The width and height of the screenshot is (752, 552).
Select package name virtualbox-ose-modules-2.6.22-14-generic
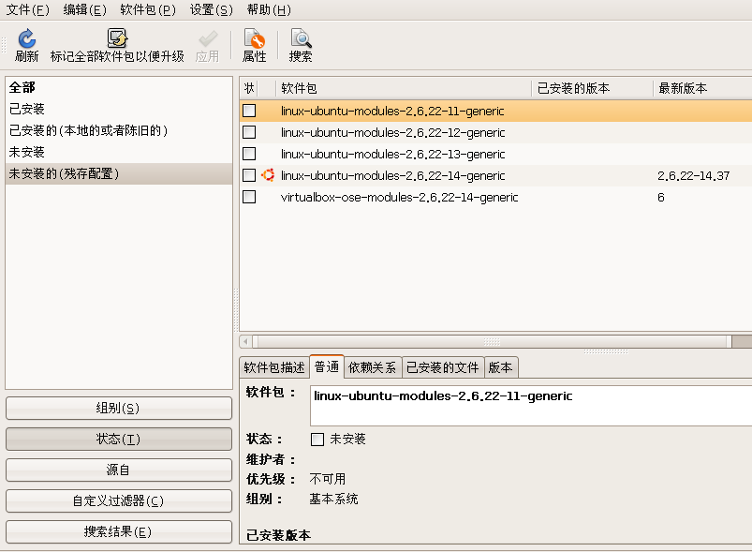[400, 198]
